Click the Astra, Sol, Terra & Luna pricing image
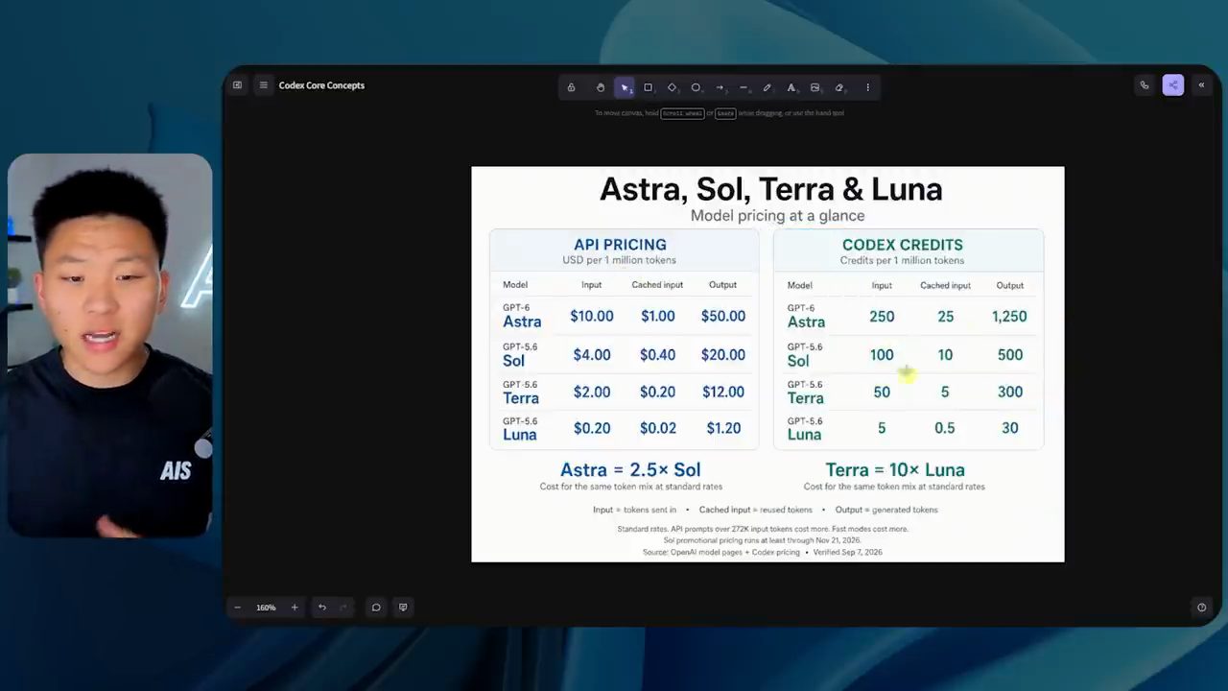 tap(767, 364)
